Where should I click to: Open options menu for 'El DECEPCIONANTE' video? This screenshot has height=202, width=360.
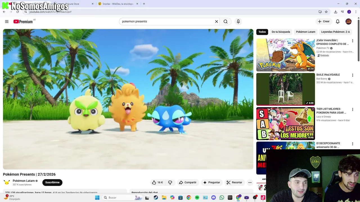[x=352, y=144]
